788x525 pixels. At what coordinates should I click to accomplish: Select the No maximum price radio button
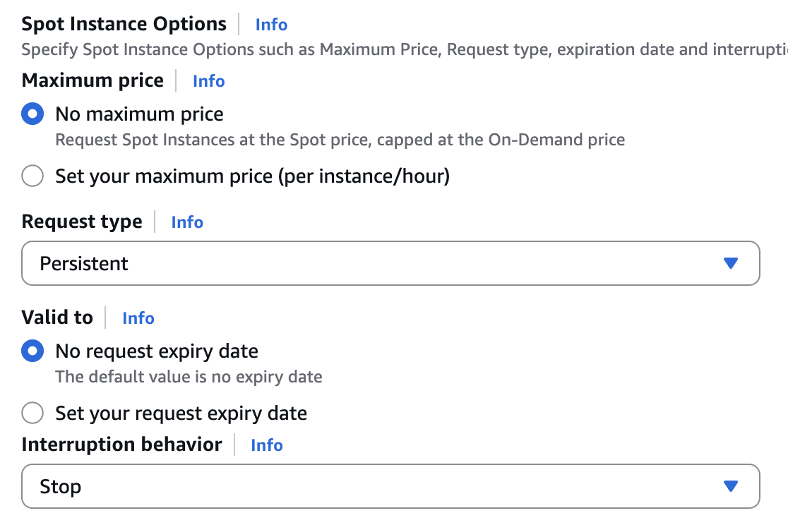(x=32, y=114)
